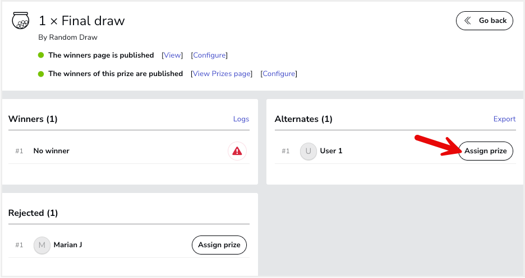Open the View Prizes page link
The height and width of the screenshot is (278, 525).
tap(222, 74)
